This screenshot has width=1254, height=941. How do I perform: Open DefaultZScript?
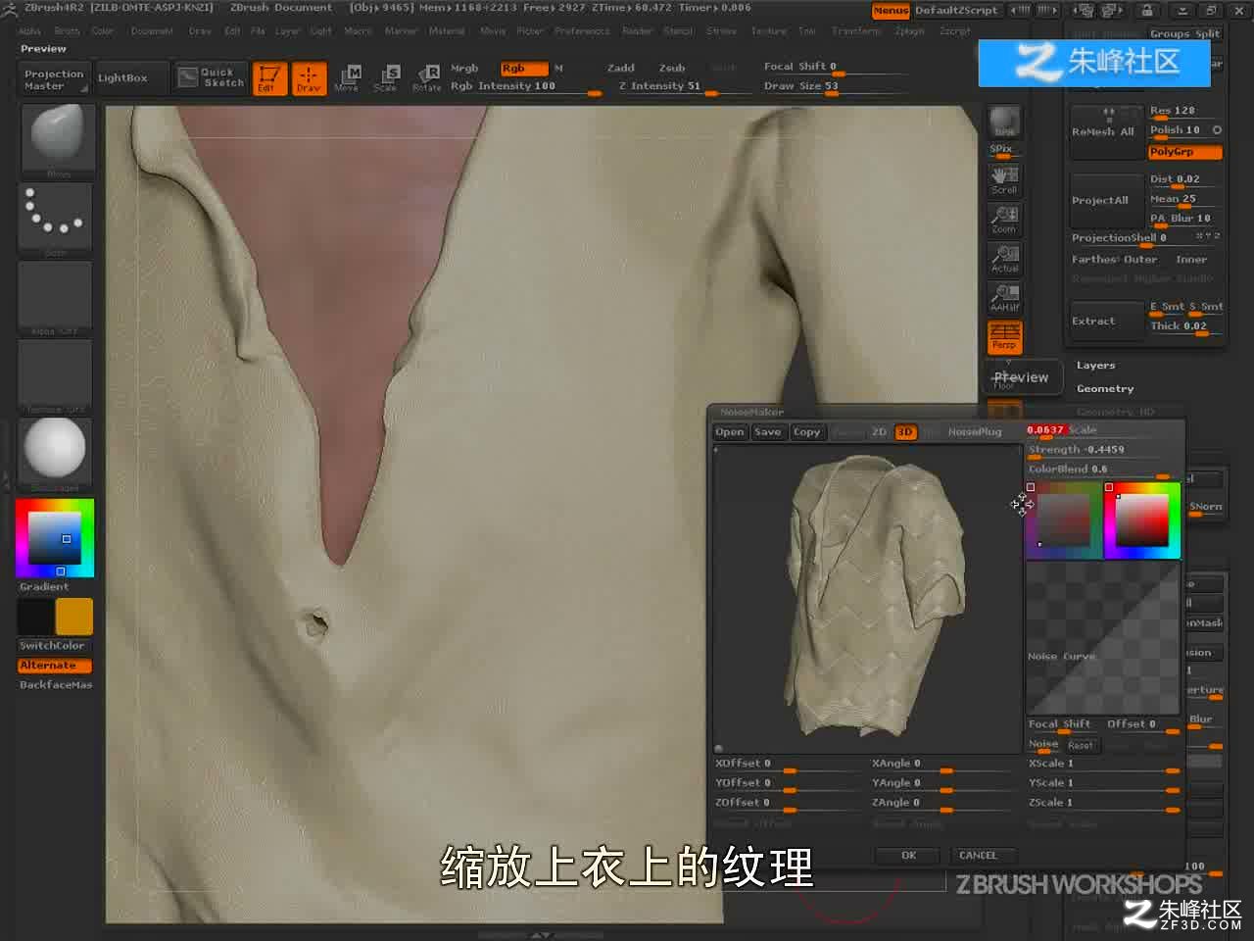(955, 10)
